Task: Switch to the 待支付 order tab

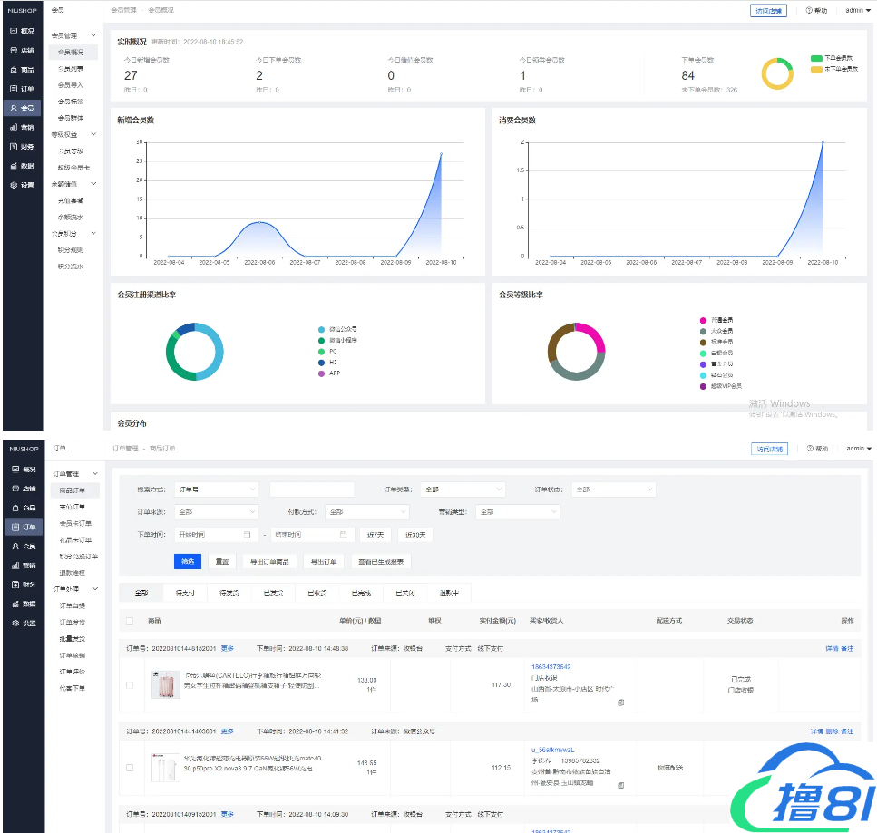Action: (185, 593)
